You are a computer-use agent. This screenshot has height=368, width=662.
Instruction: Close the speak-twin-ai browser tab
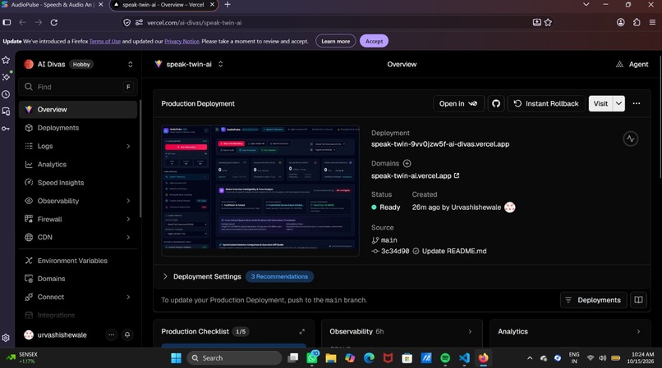tap(212, 5)
